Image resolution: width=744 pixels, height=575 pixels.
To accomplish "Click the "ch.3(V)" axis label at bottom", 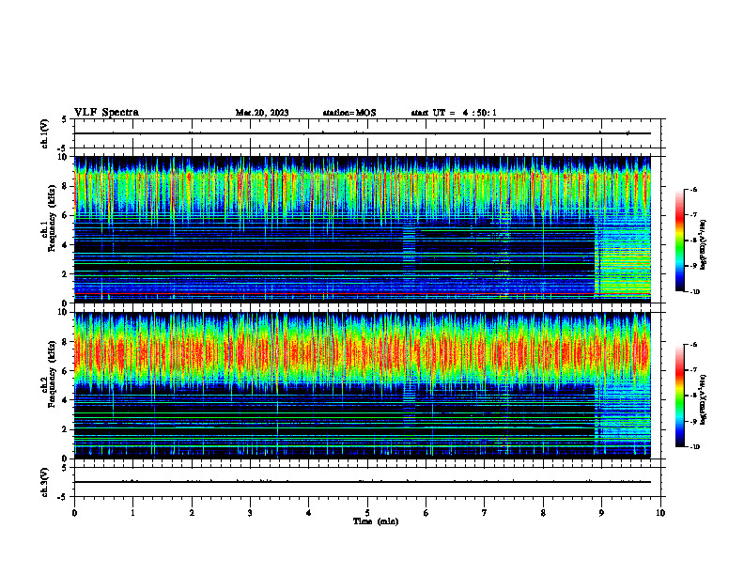I will (x=45, y=482).
